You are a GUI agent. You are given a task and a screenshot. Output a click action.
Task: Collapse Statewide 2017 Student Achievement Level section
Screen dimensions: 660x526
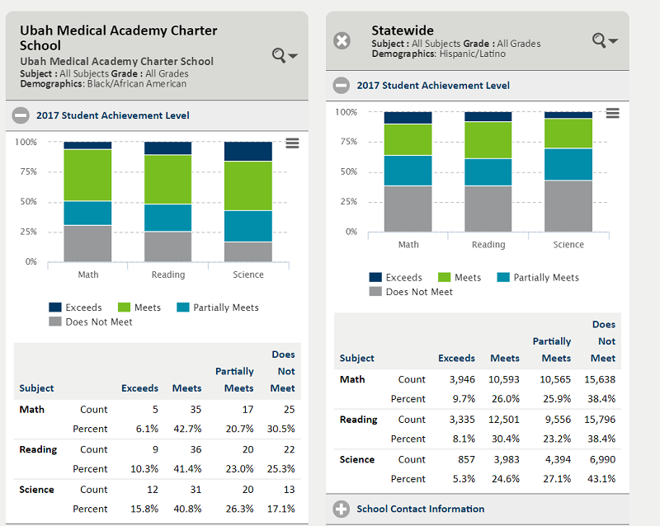(x=342, y=86)
